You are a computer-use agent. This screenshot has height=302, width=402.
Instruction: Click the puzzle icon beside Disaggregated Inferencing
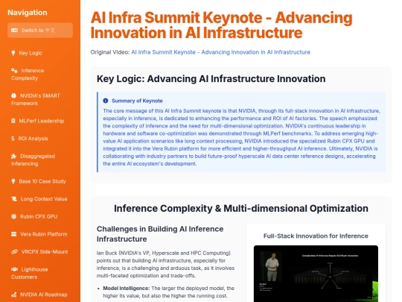[14, 156]
